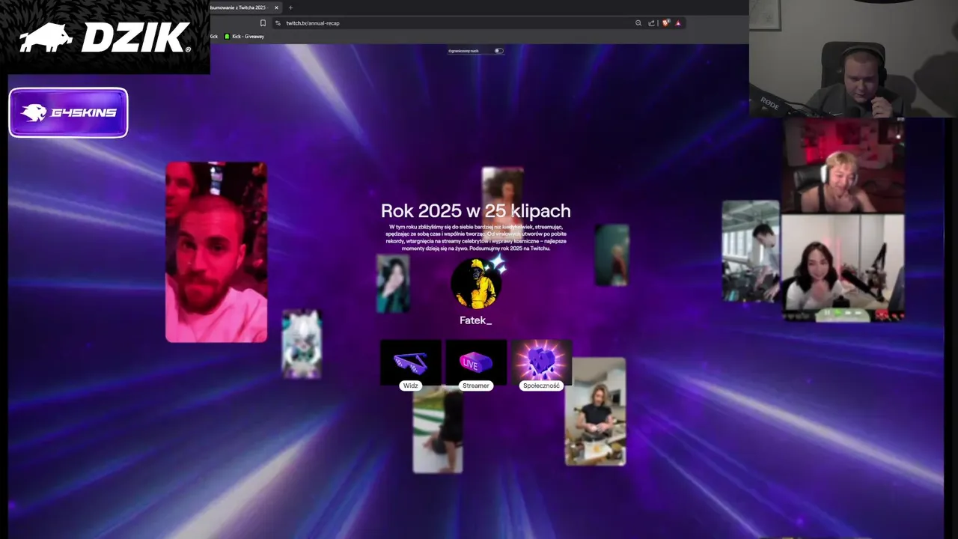Click the 'Rok 2025 w 25 klipach' heading
958x539 pixels.
[476, 211]
